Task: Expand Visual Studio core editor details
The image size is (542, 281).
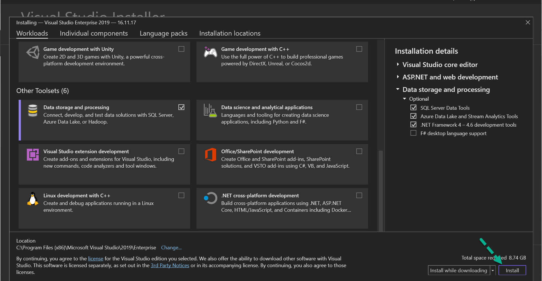Action: pyautogui.click(x=397, y=64)
